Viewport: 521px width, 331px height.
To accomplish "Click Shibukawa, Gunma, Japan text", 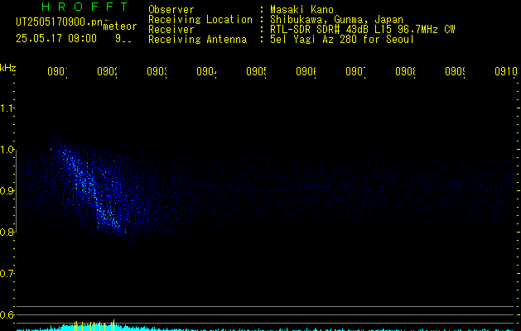I will click(x=336, y=20).
